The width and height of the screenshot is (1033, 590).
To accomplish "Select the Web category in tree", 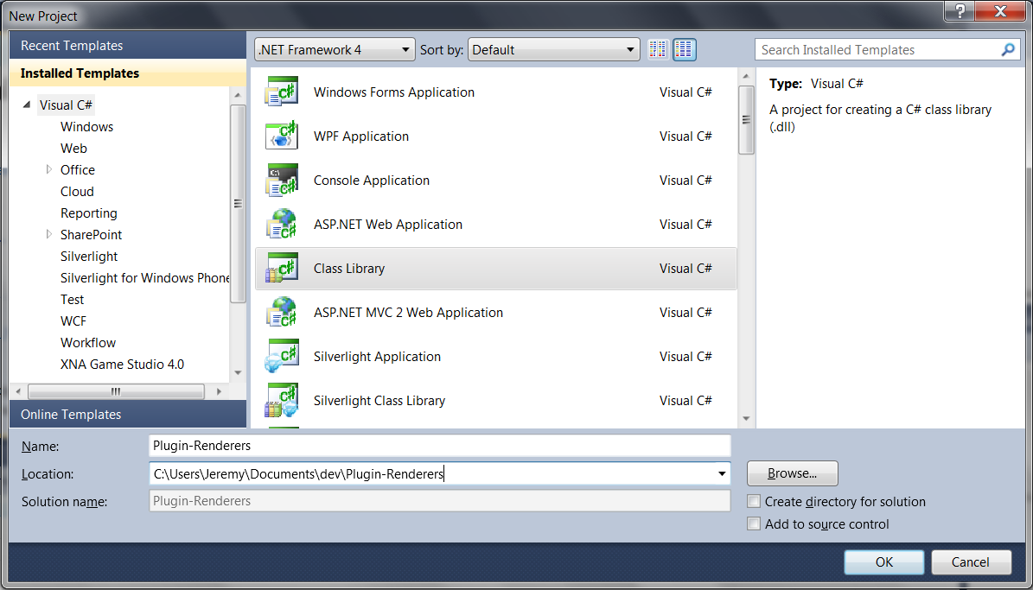I will [x=73, y=149].
